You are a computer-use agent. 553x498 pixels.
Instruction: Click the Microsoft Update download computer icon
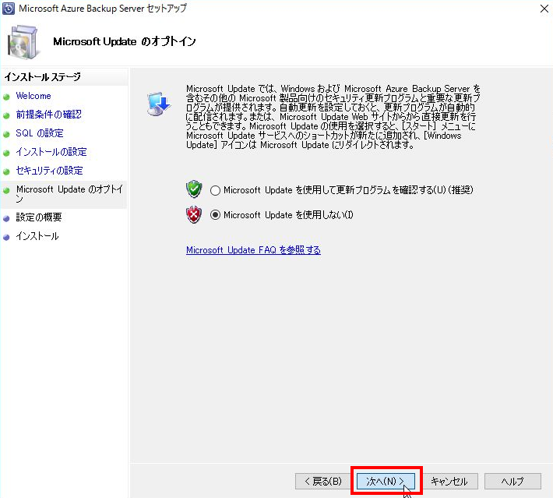point(159,104)
